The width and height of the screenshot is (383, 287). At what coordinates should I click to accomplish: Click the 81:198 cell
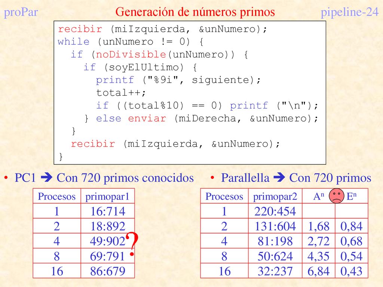click(275, 241)
